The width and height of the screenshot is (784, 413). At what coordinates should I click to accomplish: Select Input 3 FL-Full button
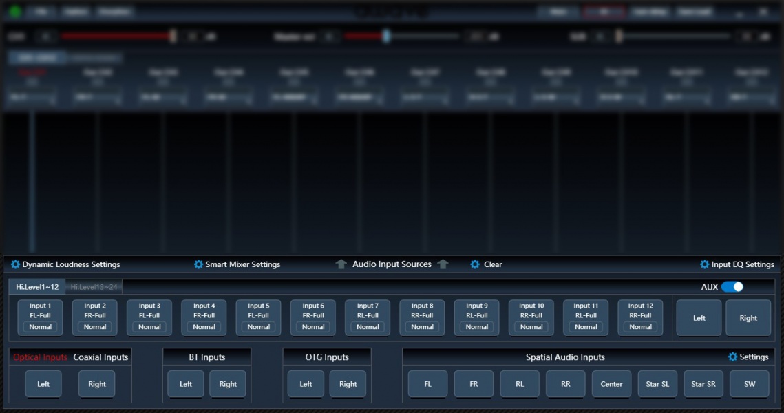[149, 317]
